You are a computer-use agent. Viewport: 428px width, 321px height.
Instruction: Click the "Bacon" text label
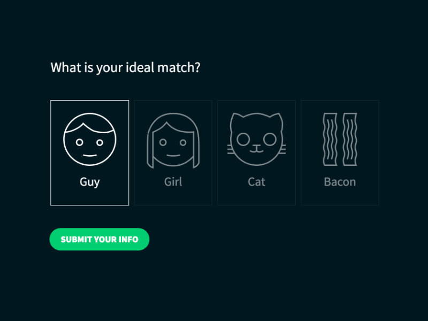tap(340, 182)
